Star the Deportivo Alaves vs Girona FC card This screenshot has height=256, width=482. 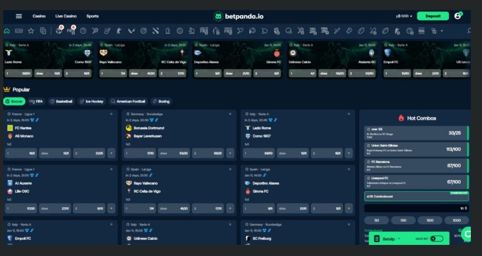(349, 169)
